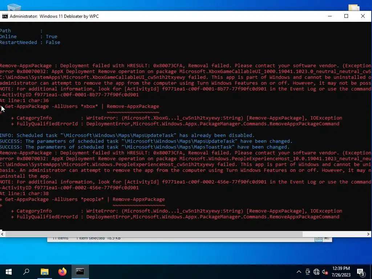
Task: Maximize the Debloater console window
Action: coord(346,16)
